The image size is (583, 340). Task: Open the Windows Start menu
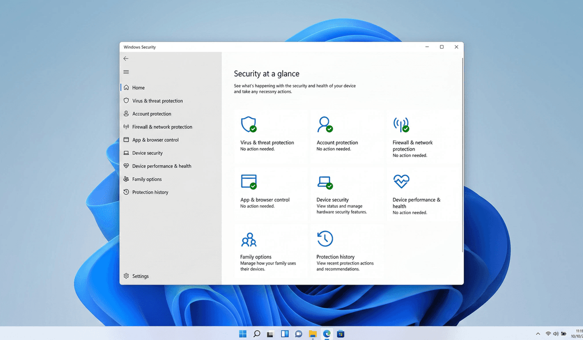click(x=242, y=334)
